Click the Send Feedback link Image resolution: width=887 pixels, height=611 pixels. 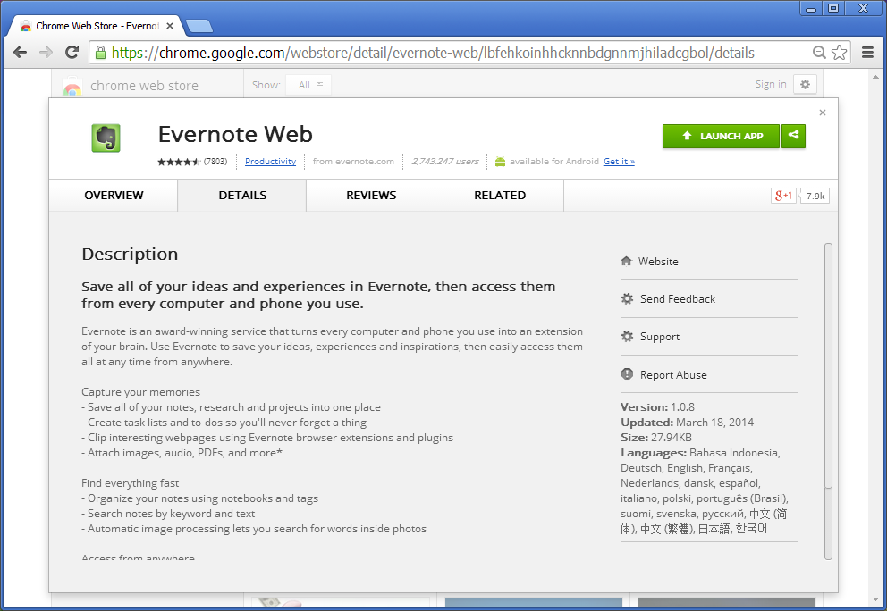click(677, 299)
